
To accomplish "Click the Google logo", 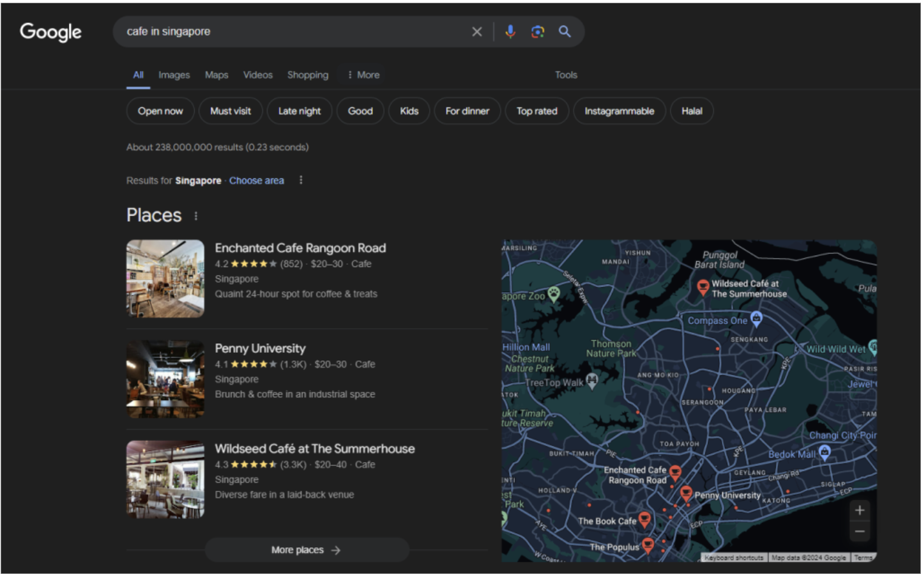I will (x=51, y=32).
